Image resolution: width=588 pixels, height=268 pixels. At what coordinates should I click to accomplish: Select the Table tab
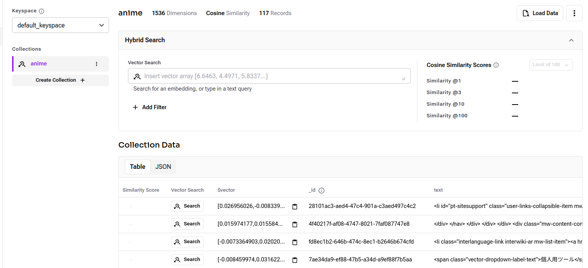[x=138, y=167]
